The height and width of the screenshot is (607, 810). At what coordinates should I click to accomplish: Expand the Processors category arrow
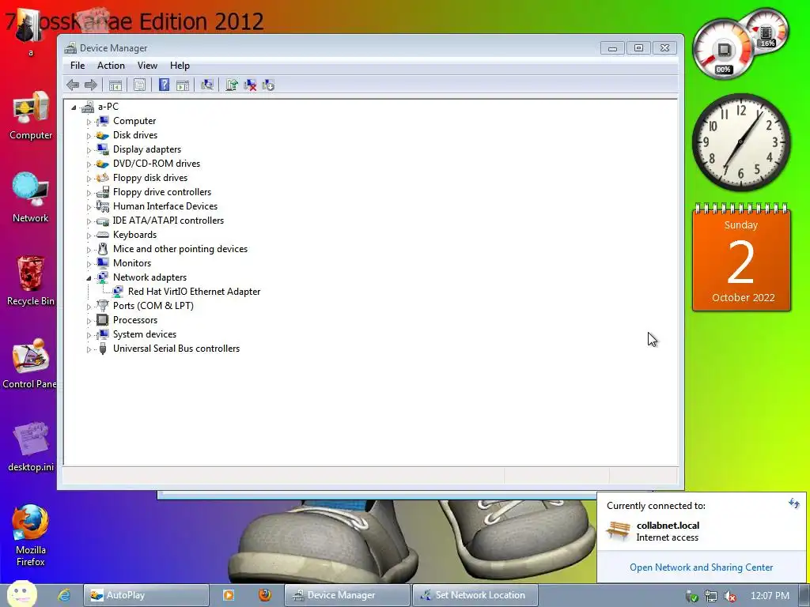tap(89, 321)
